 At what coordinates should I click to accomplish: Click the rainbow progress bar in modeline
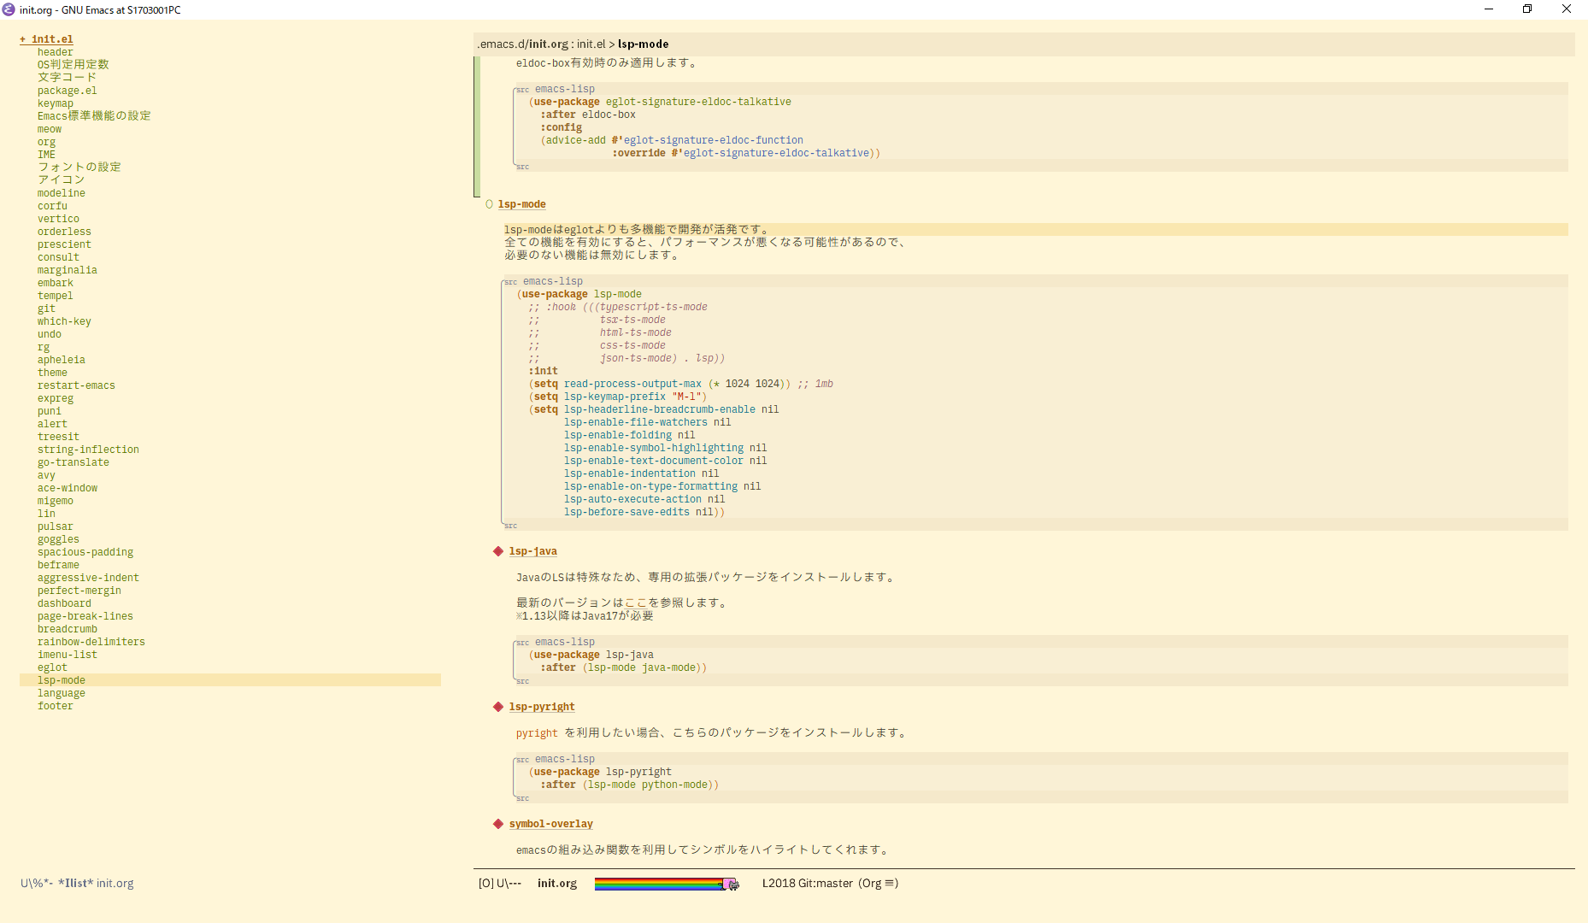[658, 884]
